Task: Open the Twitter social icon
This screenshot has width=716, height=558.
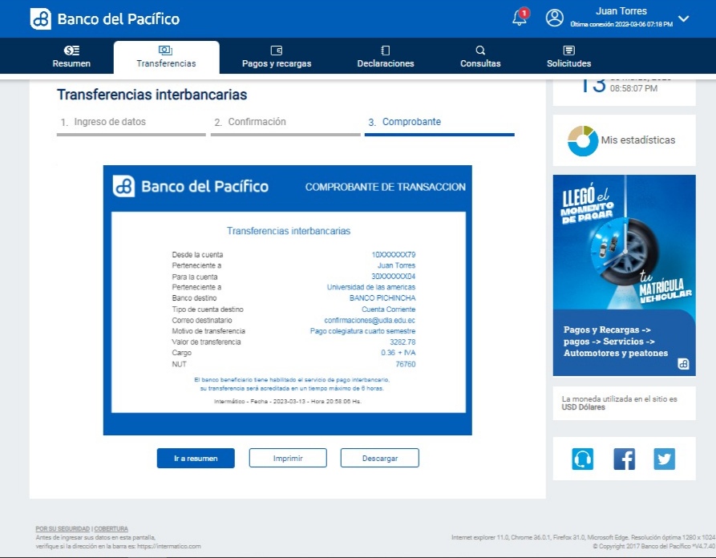Action: (x=664, y=459)
